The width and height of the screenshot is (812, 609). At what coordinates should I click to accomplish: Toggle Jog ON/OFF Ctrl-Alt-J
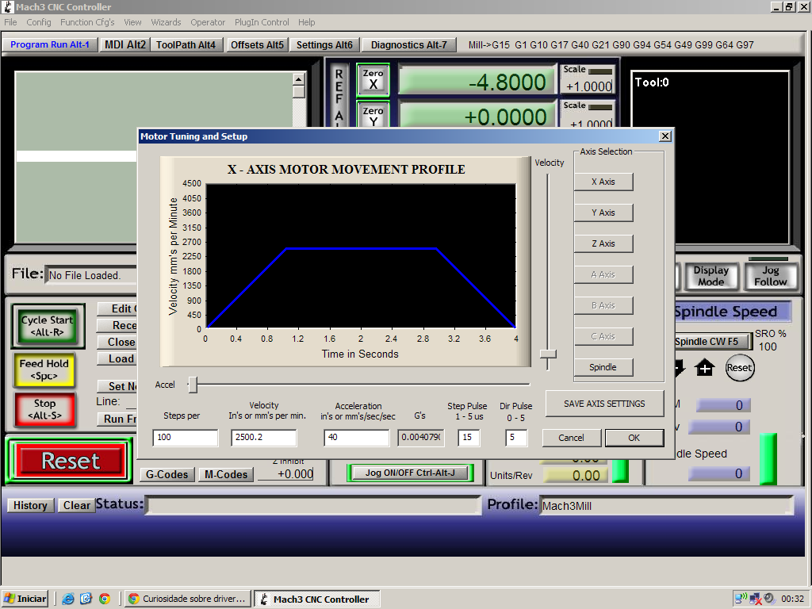click(410, 473)
